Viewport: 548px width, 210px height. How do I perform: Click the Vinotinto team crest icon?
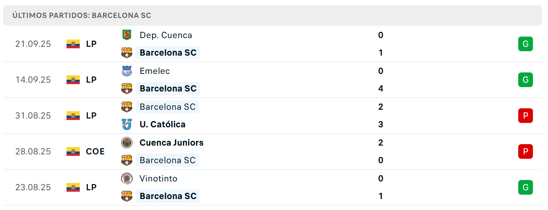coord(127,179)
